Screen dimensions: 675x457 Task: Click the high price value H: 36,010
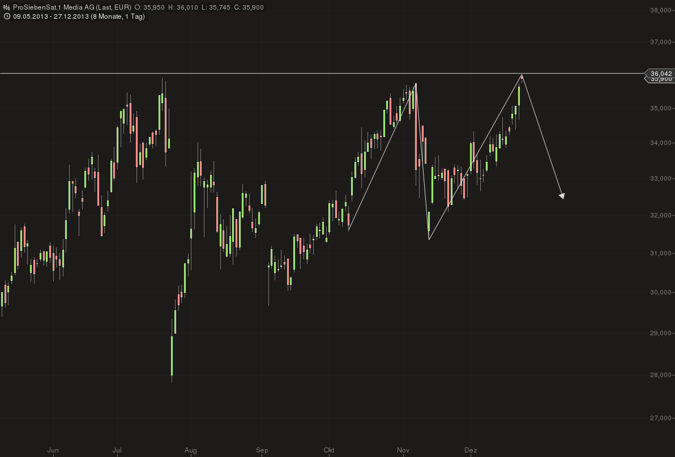(179, 7)
